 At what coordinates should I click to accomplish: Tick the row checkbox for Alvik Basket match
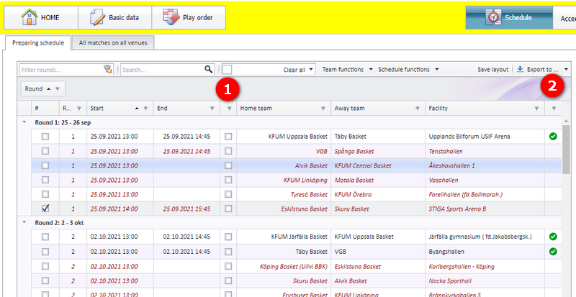coord(45,165)
